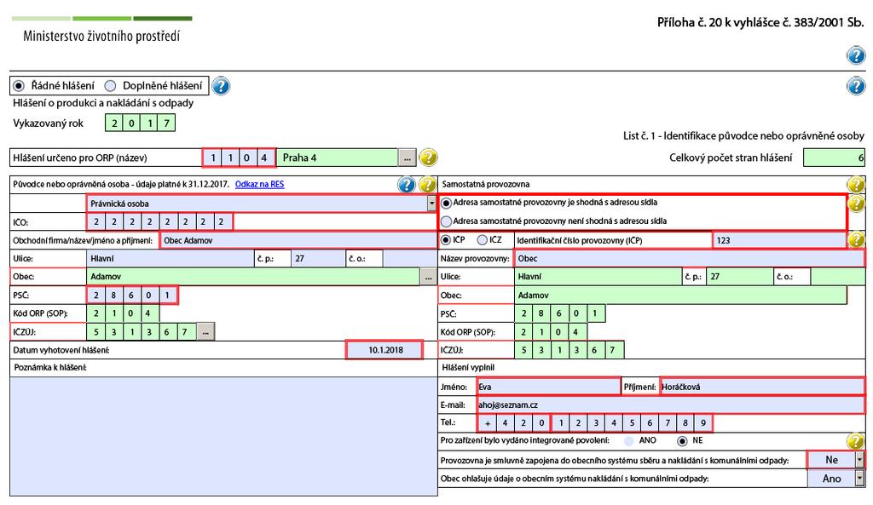Select the IČP radio button
This screenshot has width=873, height=505.
(445, 240)
